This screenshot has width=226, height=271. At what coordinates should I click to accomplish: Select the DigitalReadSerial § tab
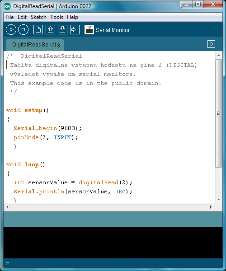35,45
